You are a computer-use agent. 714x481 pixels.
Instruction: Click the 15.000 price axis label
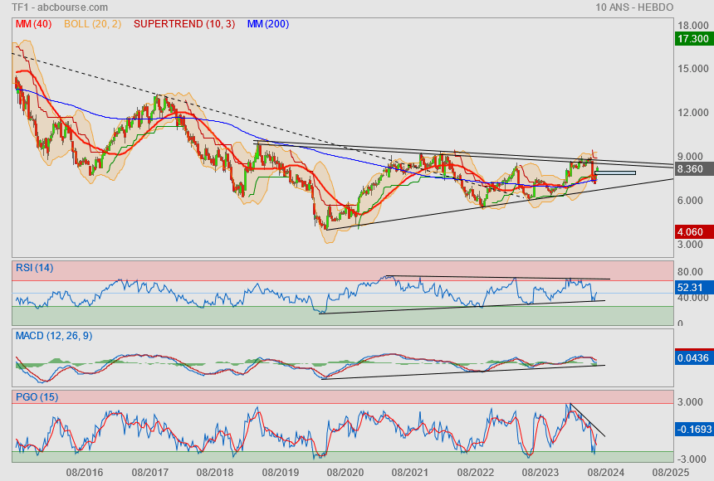(x=693, y=69)
